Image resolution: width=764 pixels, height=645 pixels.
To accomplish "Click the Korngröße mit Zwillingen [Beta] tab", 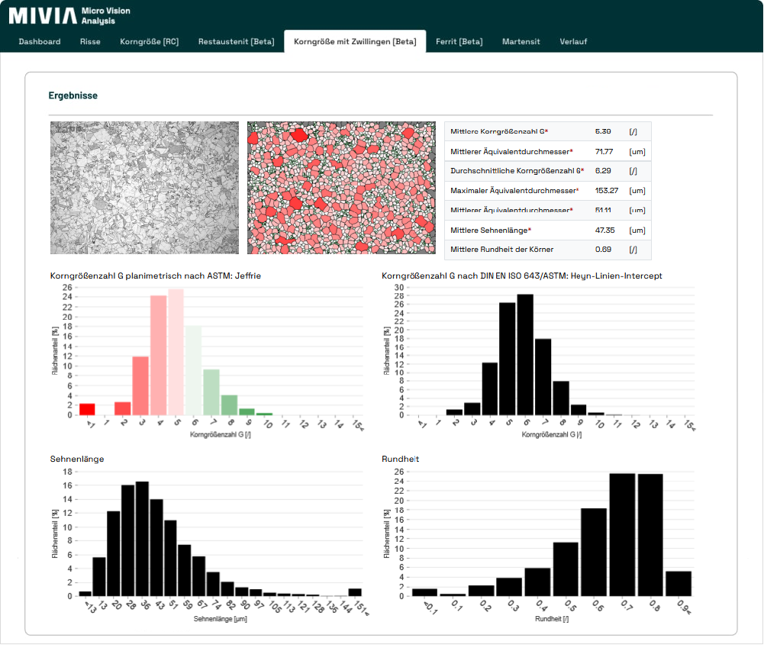I will click(355, 41).
